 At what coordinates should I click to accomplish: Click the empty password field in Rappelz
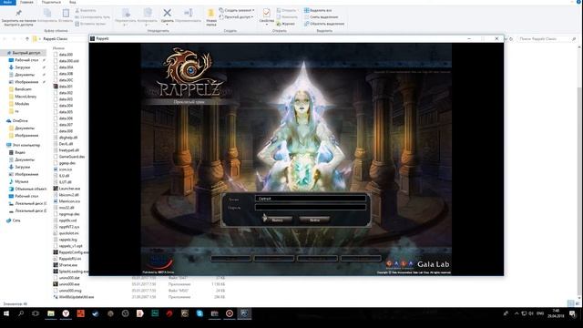(311, 207)
